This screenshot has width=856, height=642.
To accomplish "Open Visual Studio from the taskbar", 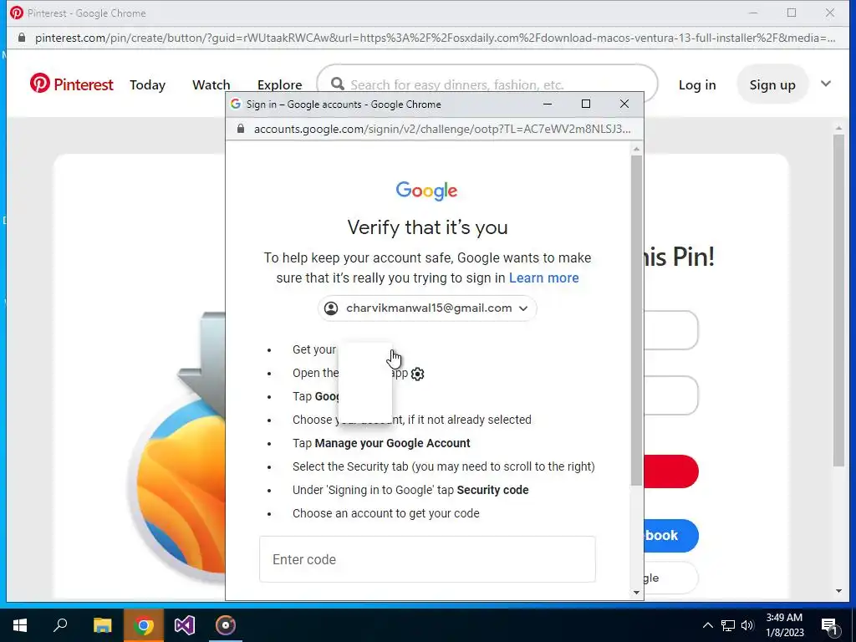I will pyautogui.click(x=185, y=625).
